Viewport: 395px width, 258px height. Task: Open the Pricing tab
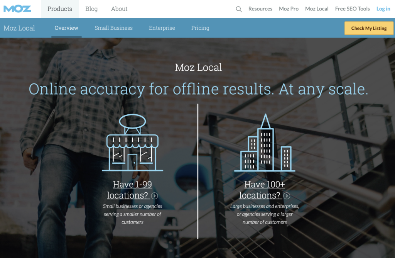(200, 28)
